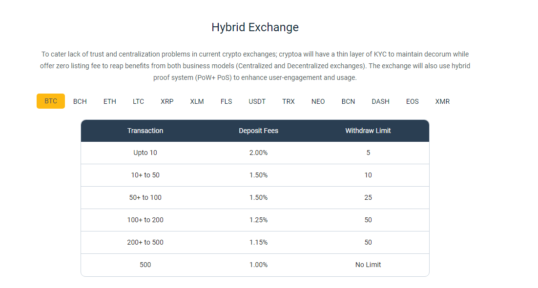Open the NEO currency tab
Screen dimensions: 538x288
coord(318,101)
